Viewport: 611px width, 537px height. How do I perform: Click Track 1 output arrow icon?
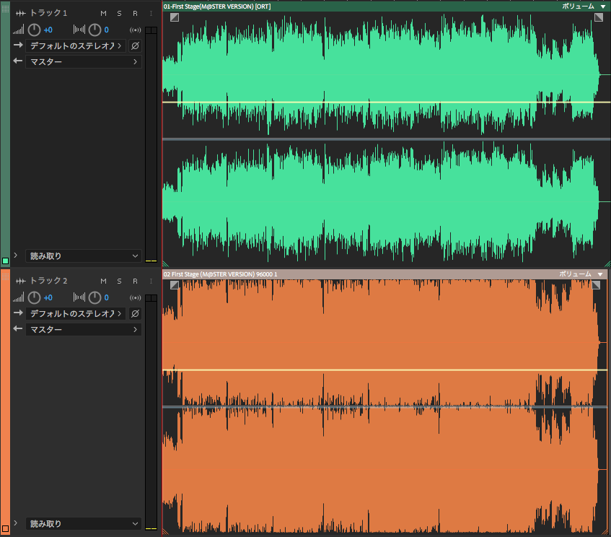(x=18, y=61)
